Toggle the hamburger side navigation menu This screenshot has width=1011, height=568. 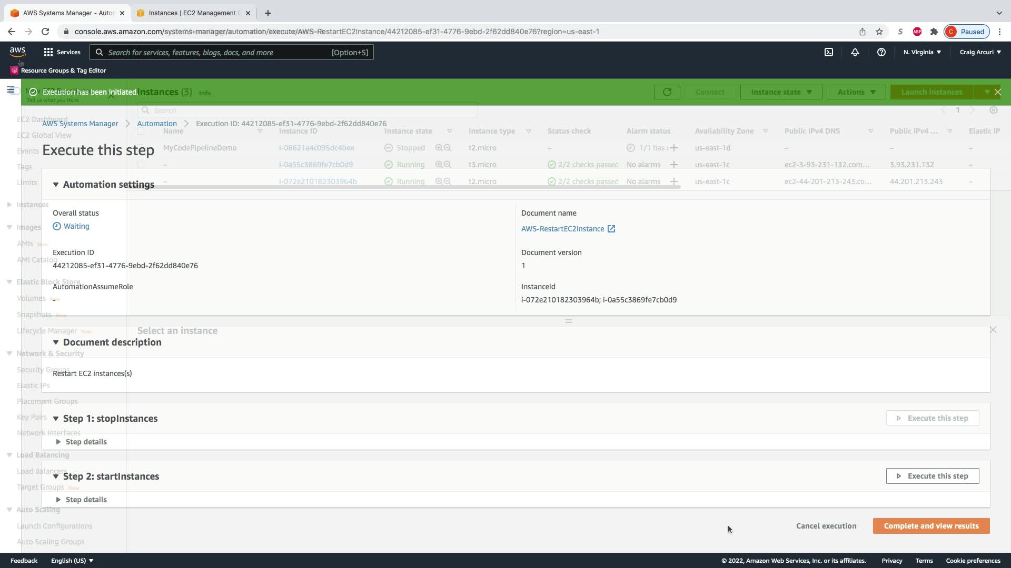pyautogui.click(x=11, y=90)
